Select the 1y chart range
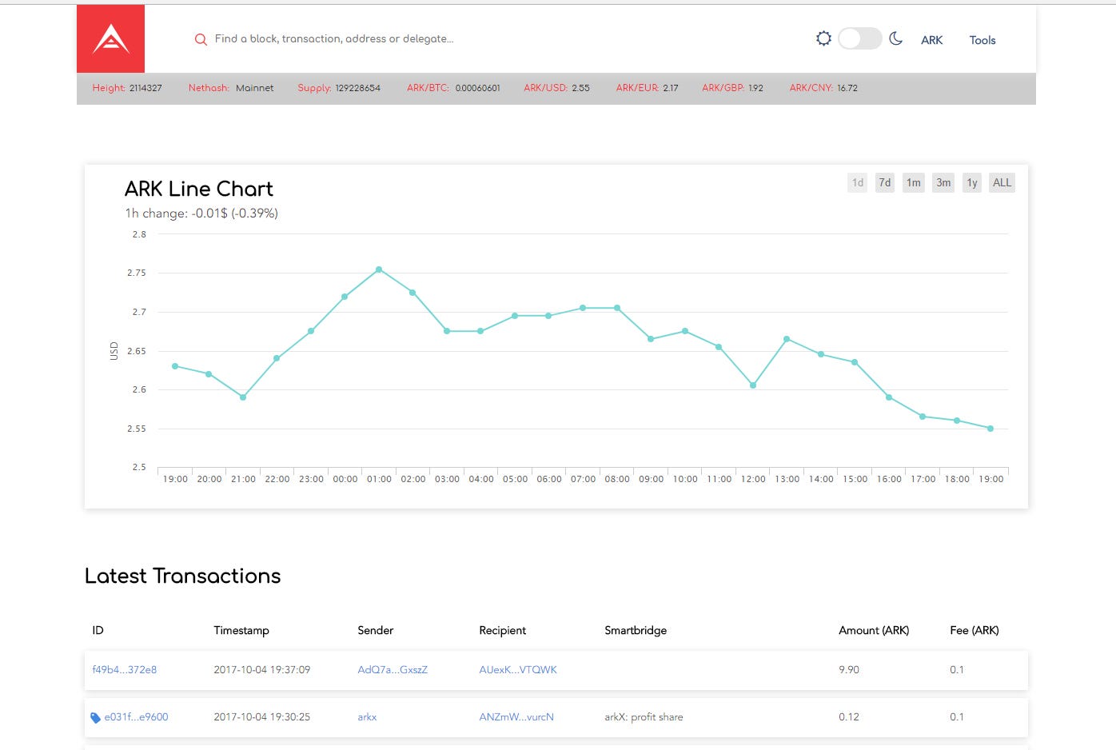This screenshot has height=750, width=1116. tap(972, 182)
